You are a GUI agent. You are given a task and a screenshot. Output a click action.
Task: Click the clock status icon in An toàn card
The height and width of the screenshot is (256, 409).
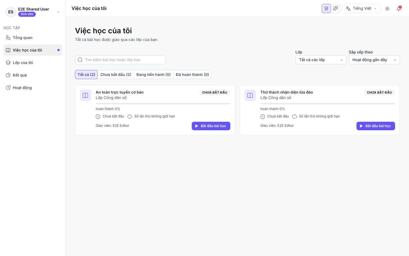pyautogui.click(x=98, y=117)
